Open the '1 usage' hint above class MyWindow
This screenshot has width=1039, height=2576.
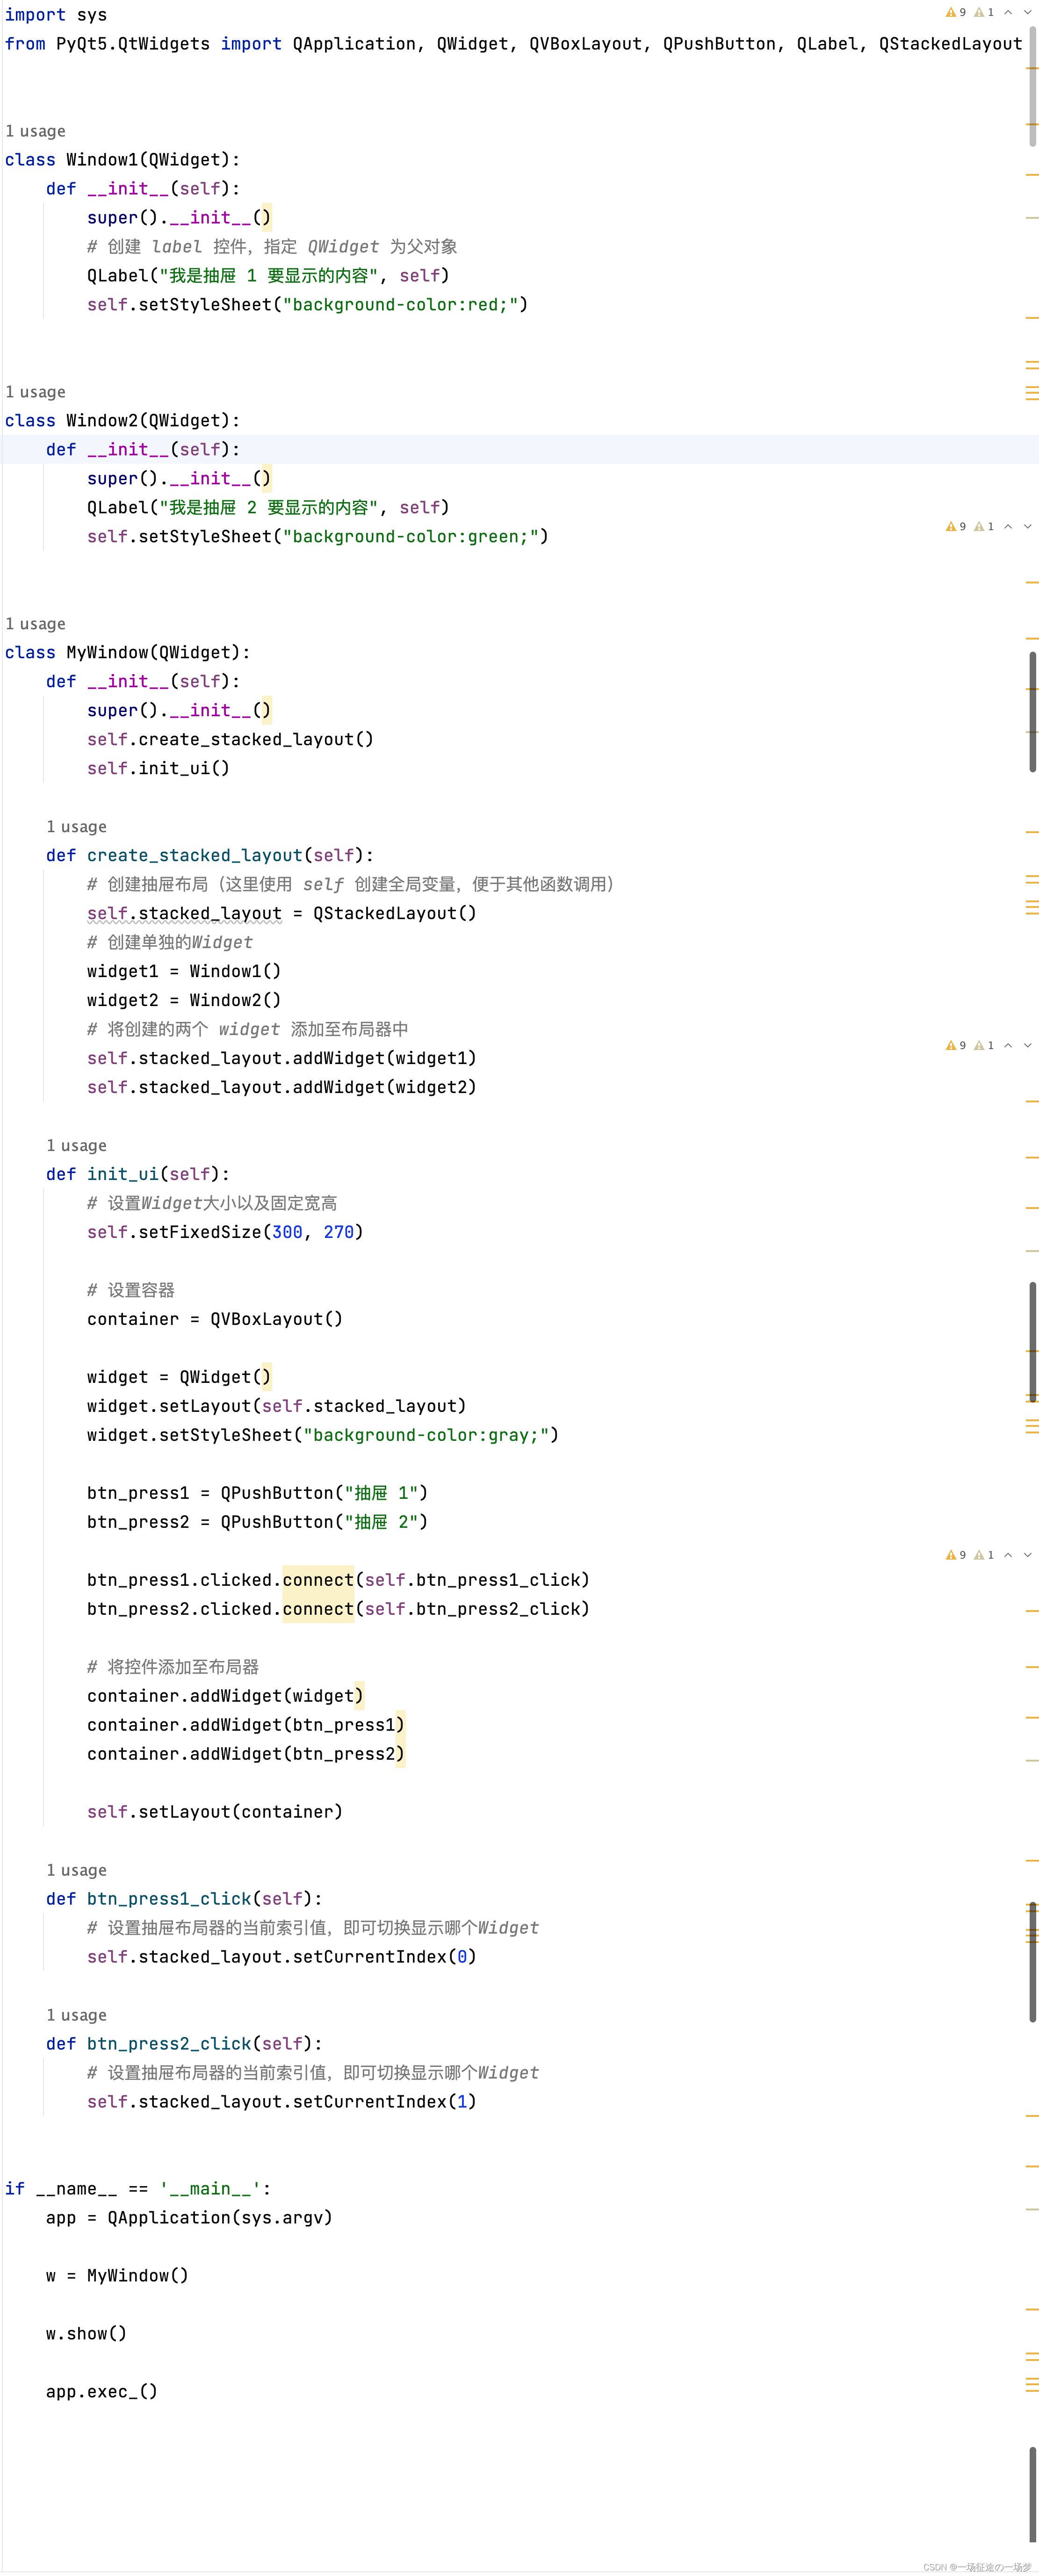click(x=35, y=624)
